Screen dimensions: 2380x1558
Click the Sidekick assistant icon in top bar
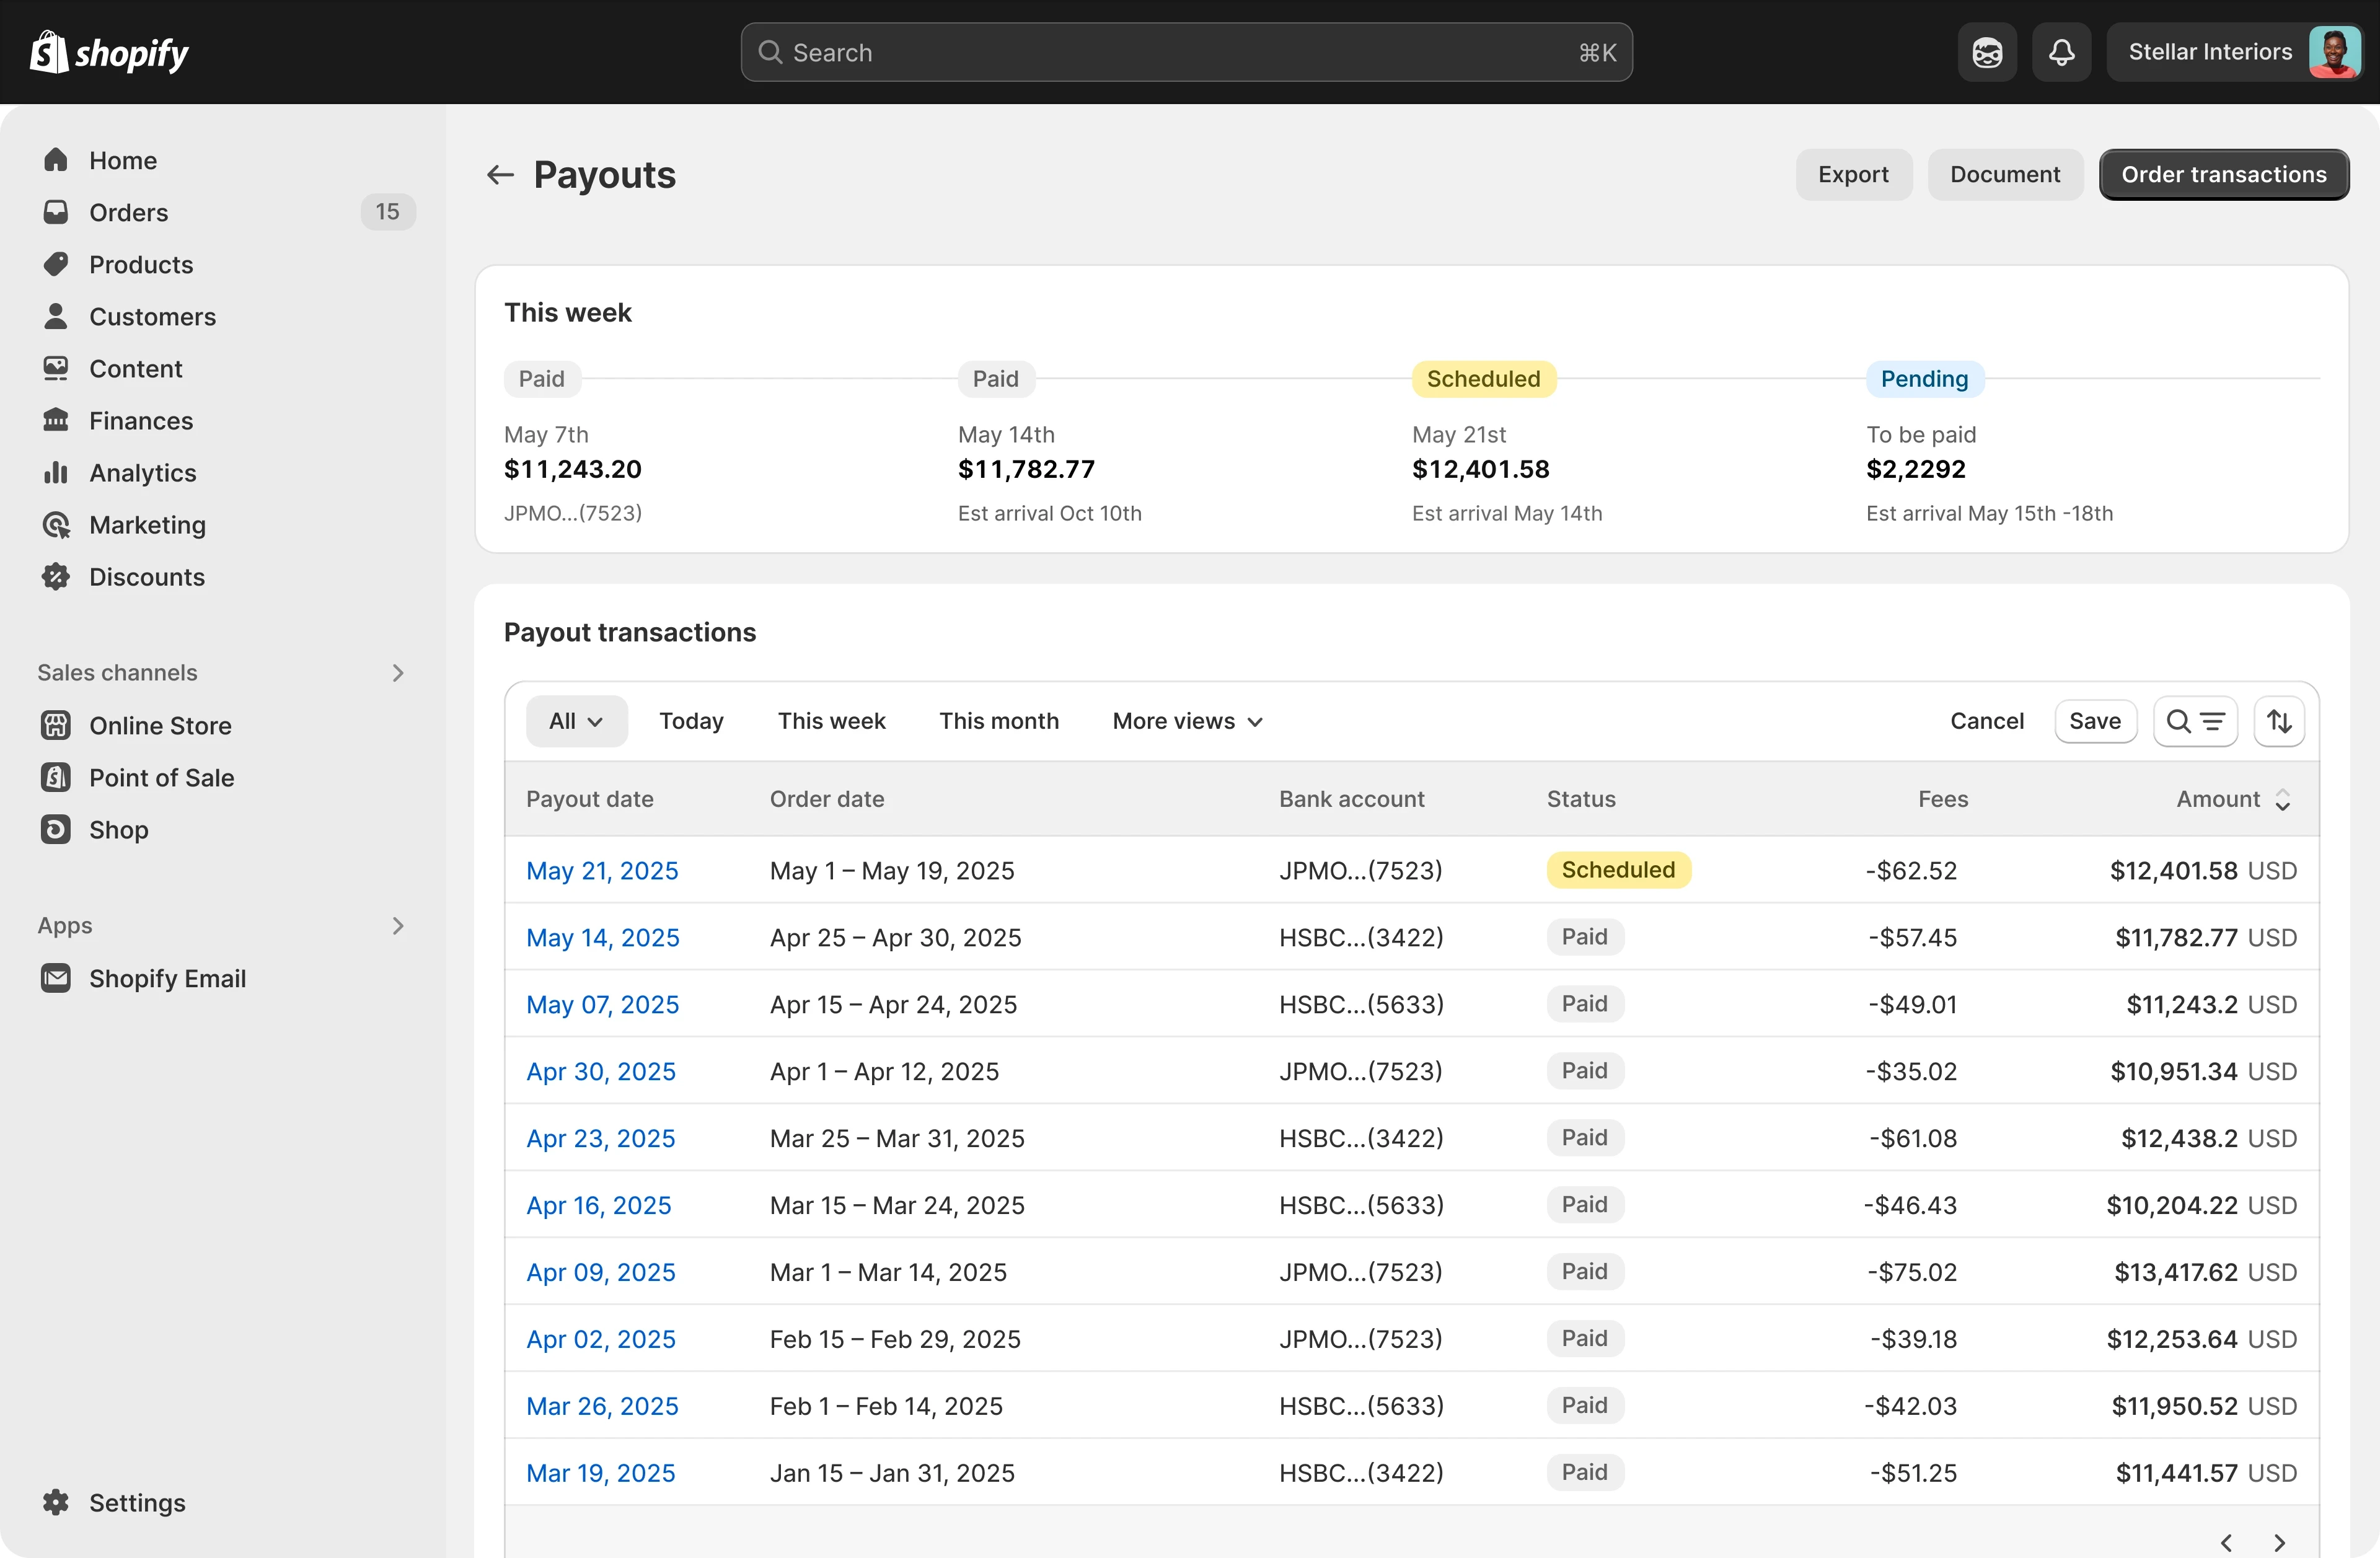click(1987, 52)
